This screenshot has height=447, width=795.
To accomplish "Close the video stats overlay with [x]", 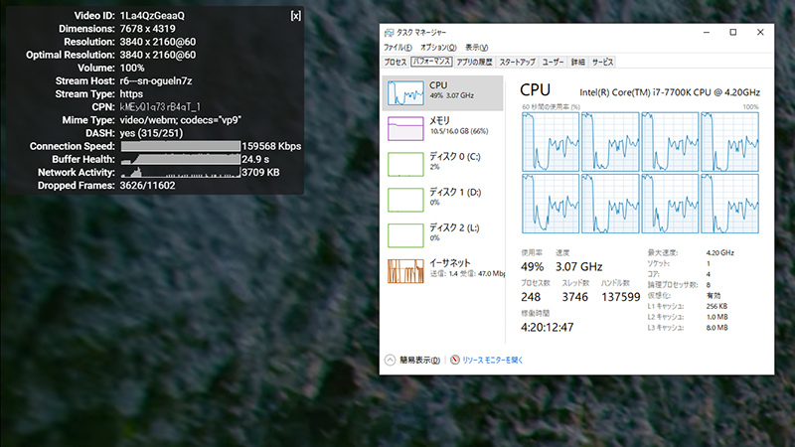I will point(295,16).
